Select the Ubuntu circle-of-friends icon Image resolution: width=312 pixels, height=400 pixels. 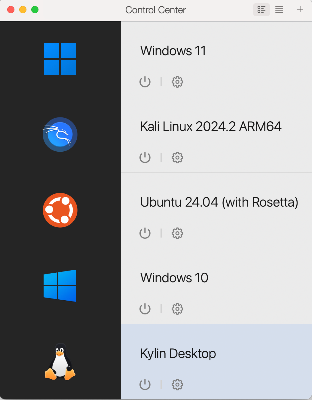tap(60, 210)
